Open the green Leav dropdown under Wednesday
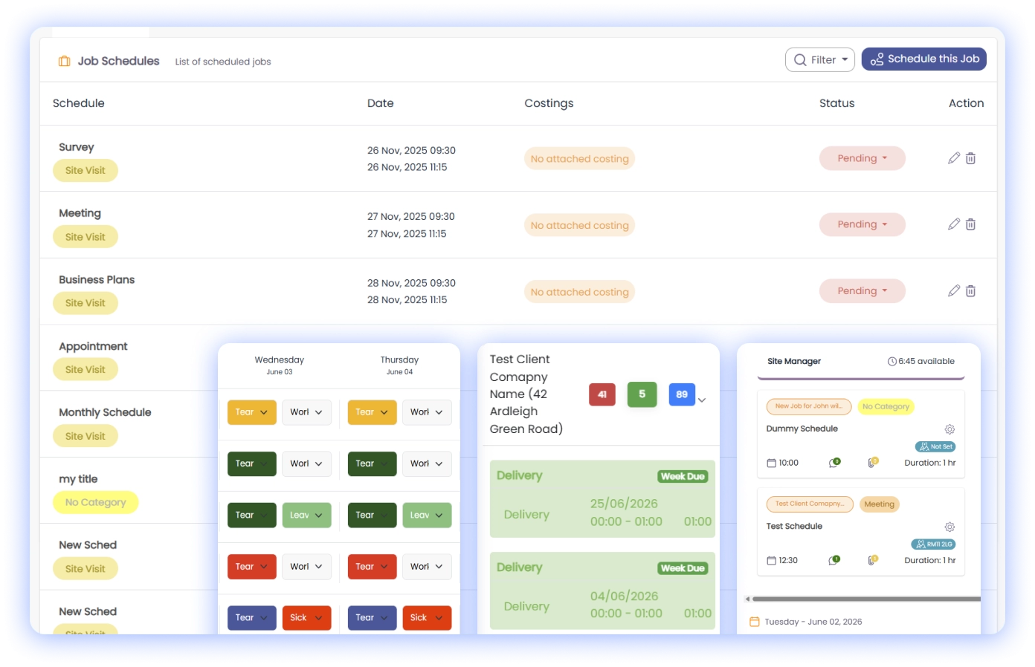Screen dimensions: 1035x667 (306, 515)
